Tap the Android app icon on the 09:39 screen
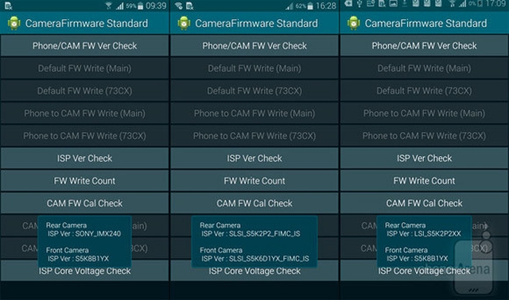Image resolution: width=509 pixels, height=300 pixels. [x=14, y=23]
